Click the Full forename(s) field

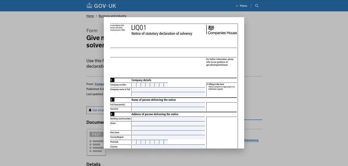coord(168,105)
